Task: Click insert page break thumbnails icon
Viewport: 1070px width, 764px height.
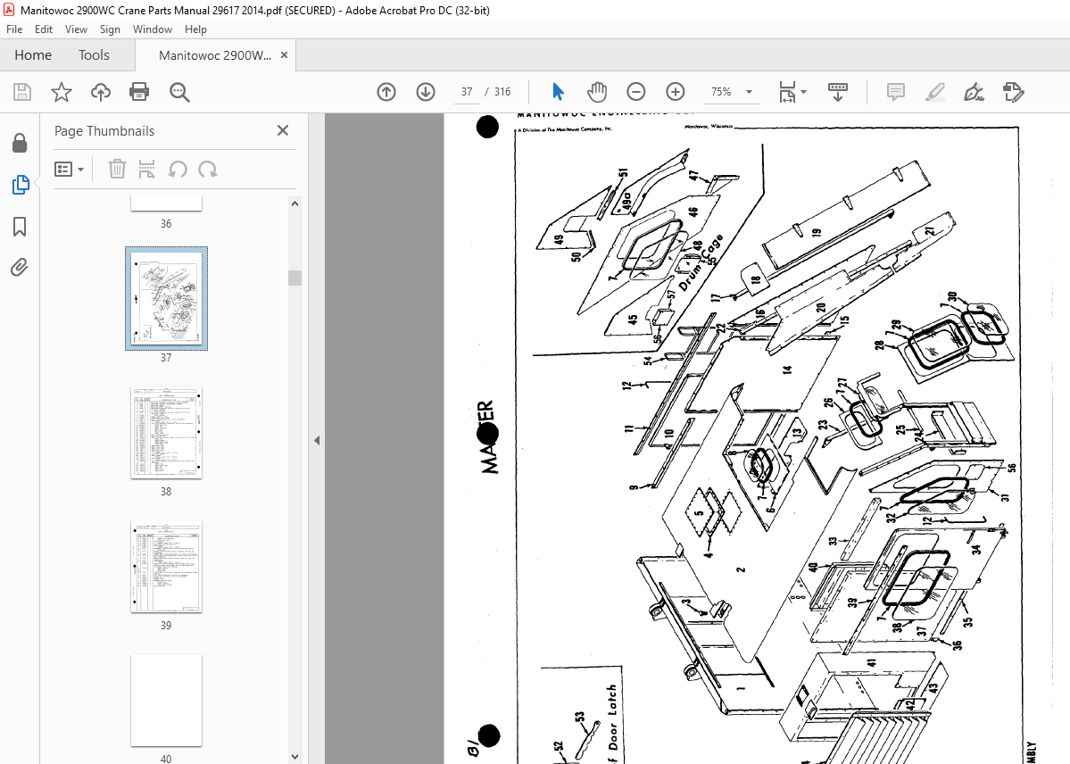Action: (x=146, y=169)
